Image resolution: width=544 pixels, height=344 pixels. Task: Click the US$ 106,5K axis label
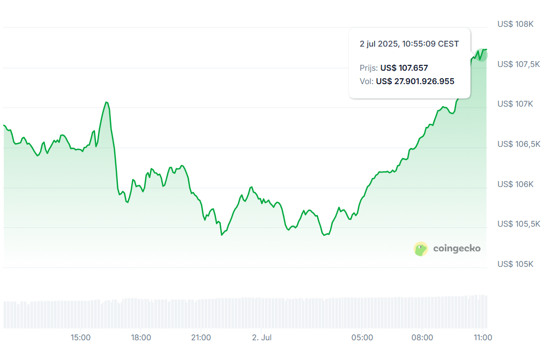click(x=519, y=144)
